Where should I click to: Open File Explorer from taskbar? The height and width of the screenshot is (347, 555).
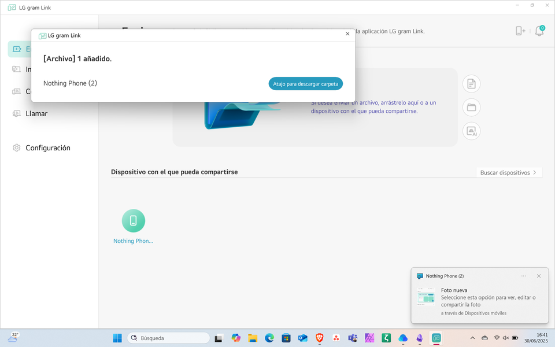tap(253, 338)
